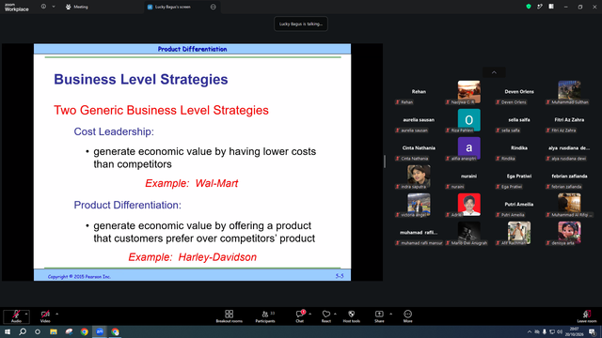Image resolution: width=602 pixels, height=338 pixels.
Task: Select Rehan's participant tile
Action: click(x=419, y=92)
